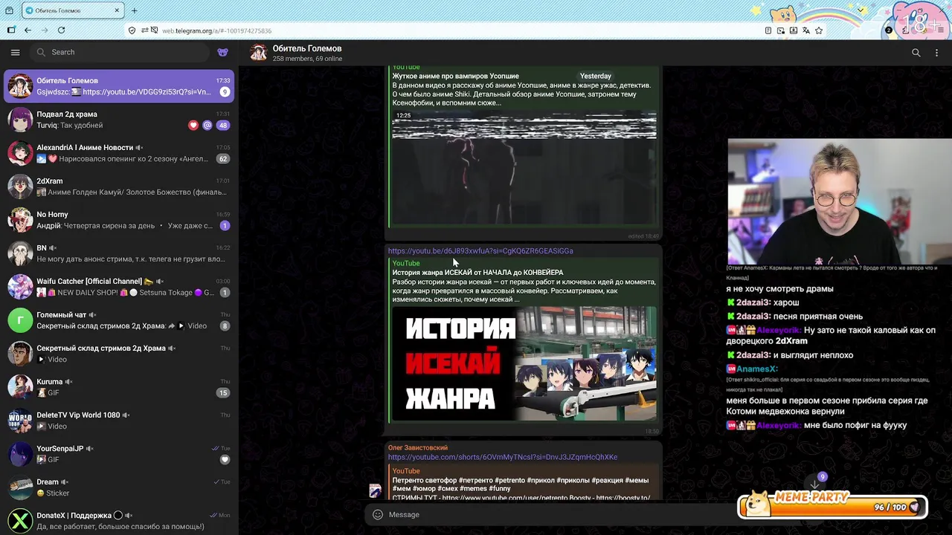Search within the Обитель Големов chat
This screenshot has width=952, height=535.
[x=916, y=53]
